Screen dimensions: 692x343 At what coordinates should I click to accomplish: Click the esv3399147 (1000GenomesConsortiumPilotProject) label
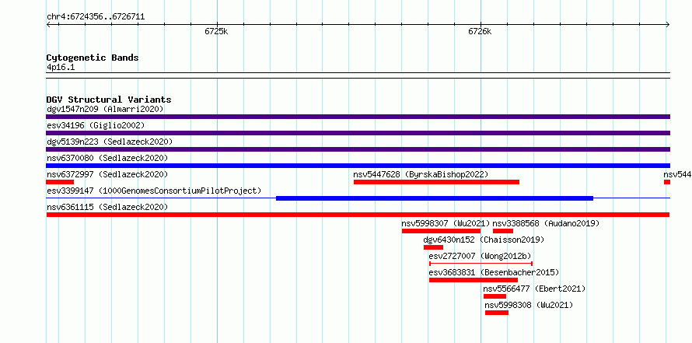pos(154,191)
